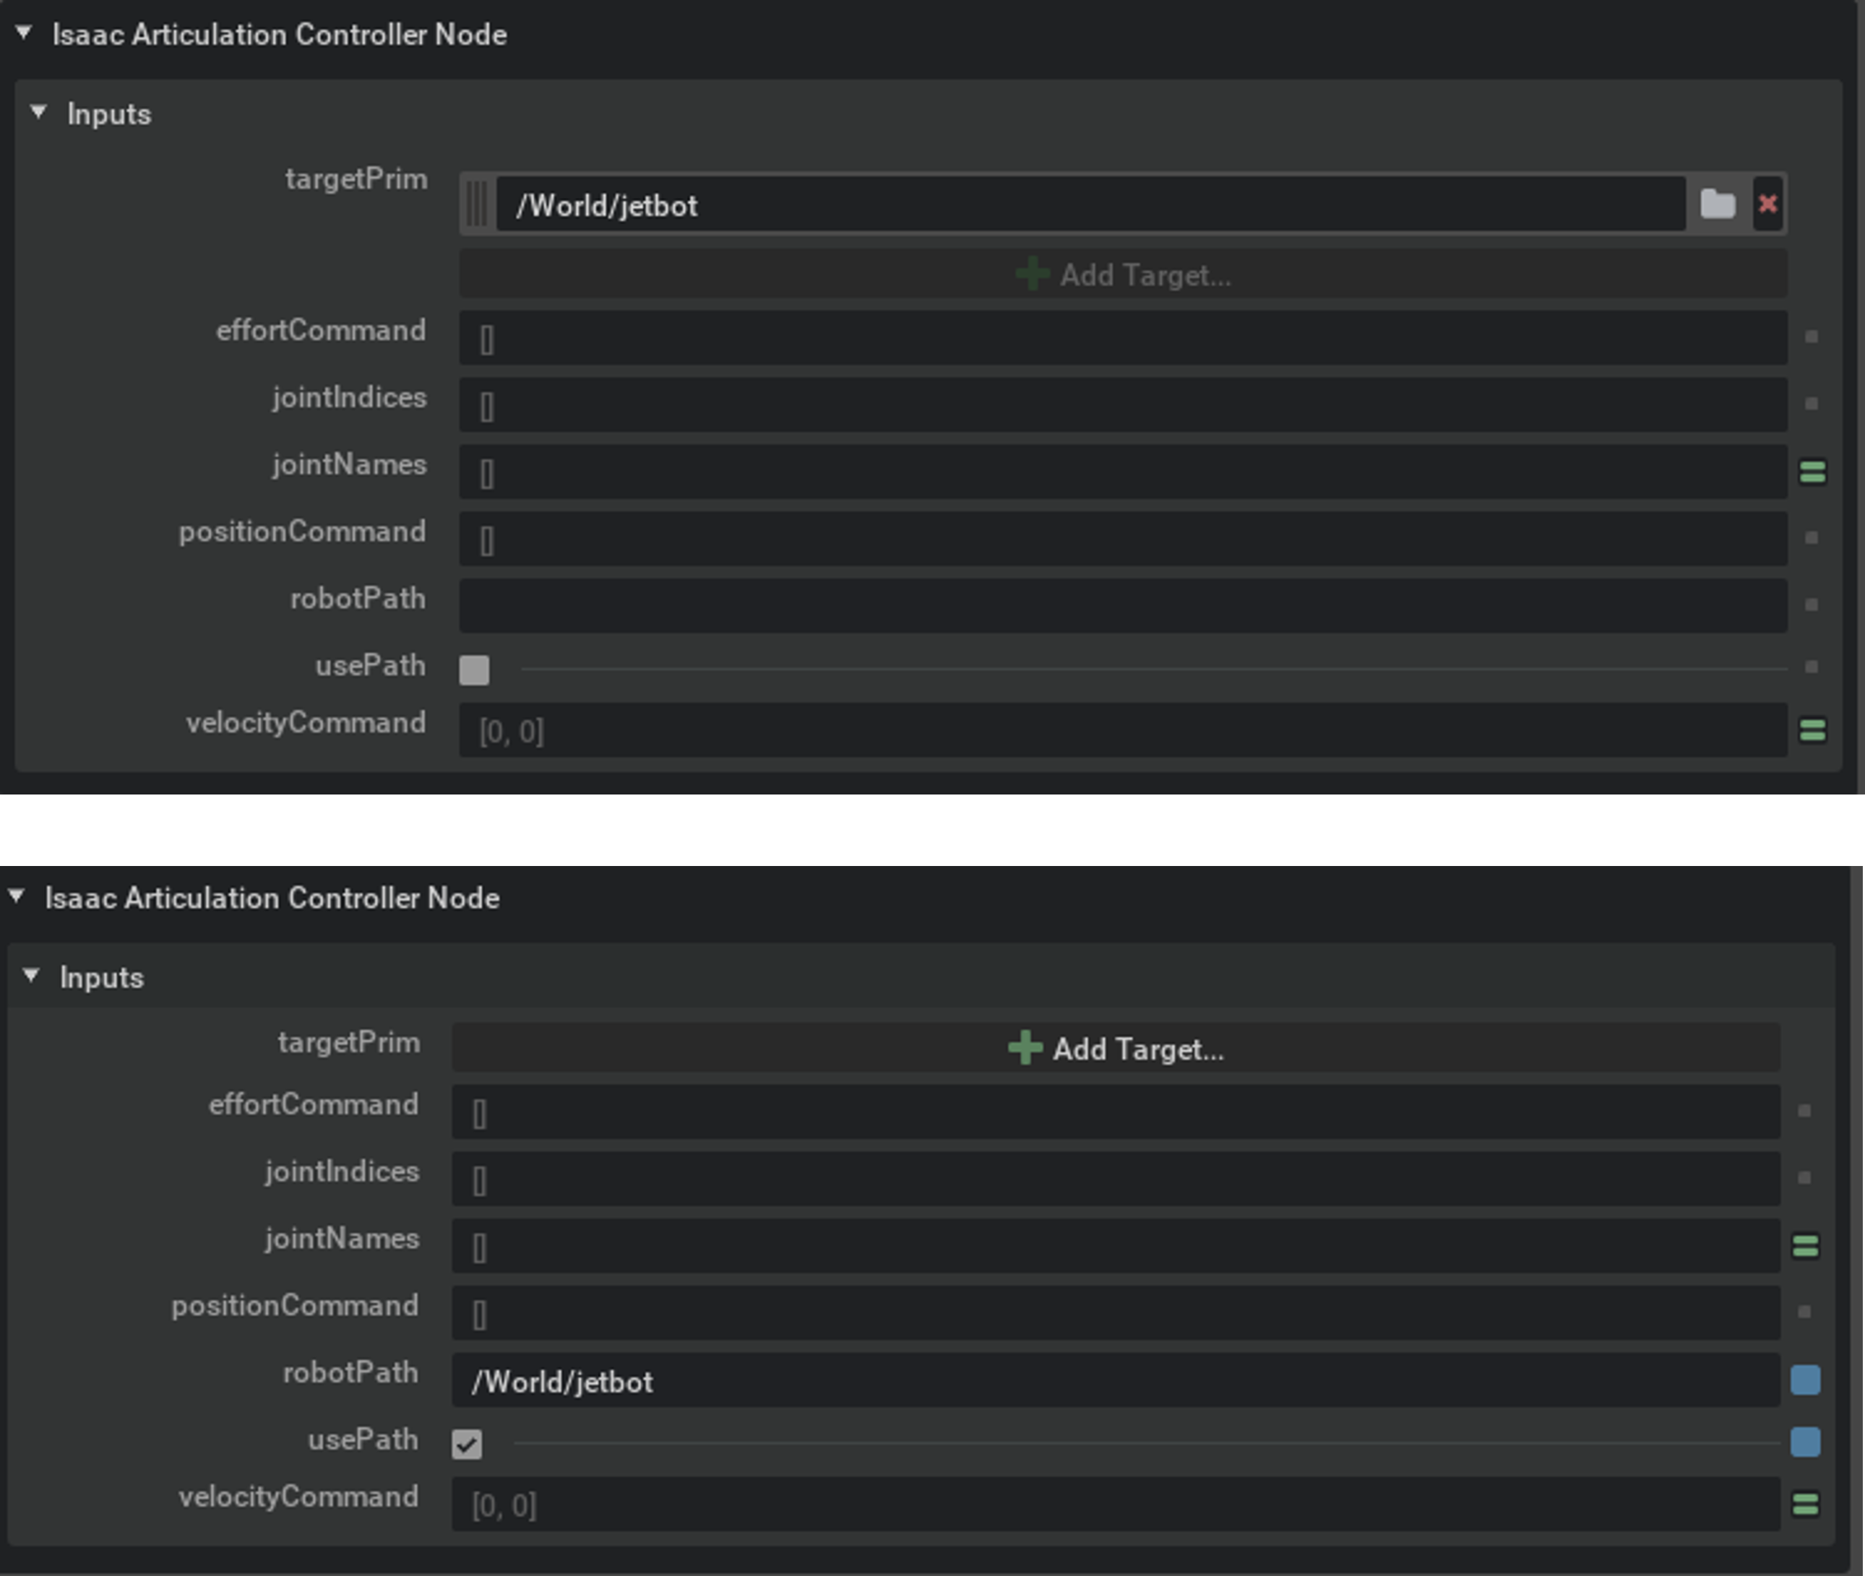This screenshot has height=1576, width=1865.
Task: Click the empty robotPath field in top panel
Action: click(x=1122, y=606)
